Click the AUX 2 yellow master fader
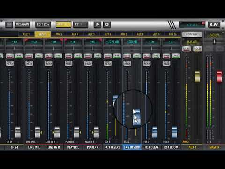The image size is (225, 169). pyautogui.click(x=197, y=77)
